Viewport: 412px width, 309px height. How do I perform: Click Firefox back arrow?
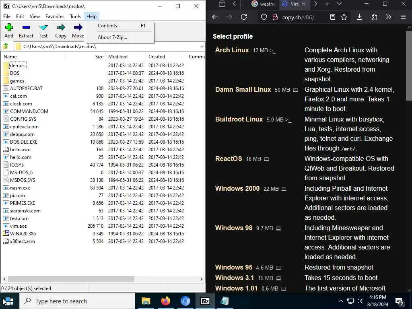(x=215, y=17)
